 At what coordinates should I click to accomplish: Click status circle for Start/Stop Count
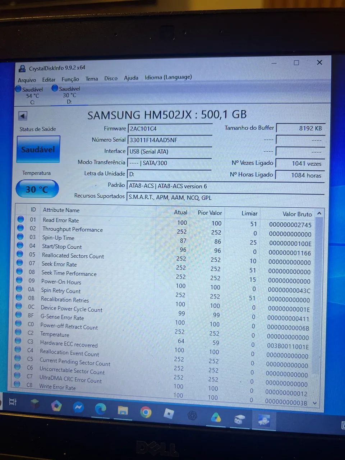[20, 245]
